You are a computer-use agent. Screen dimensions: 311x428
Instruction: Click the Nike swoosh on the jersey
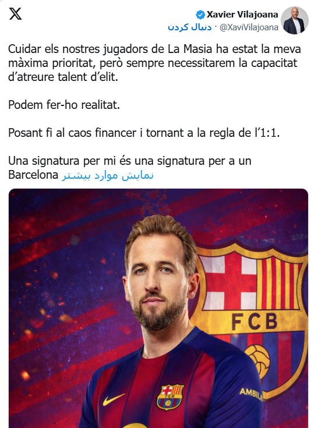tap(114, 399)
